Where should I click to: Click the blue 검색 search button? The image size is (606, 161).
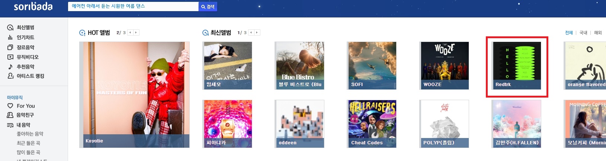pyautogui.click(x=208, y=7)
